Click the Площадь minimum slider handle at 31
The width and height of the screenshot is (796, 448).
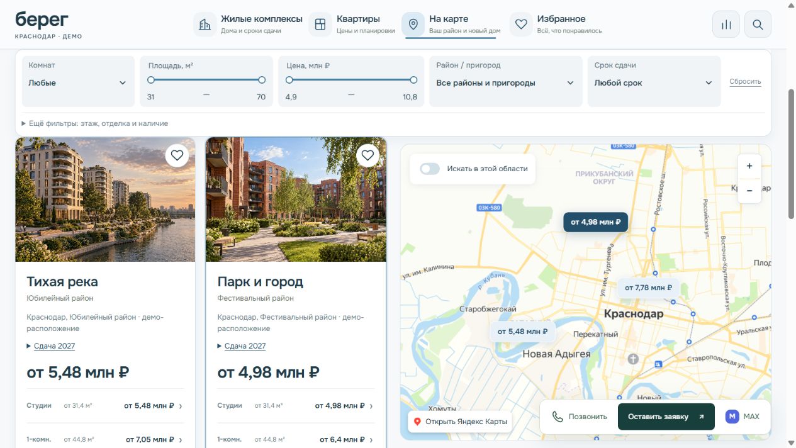click(x=151, y=80)
